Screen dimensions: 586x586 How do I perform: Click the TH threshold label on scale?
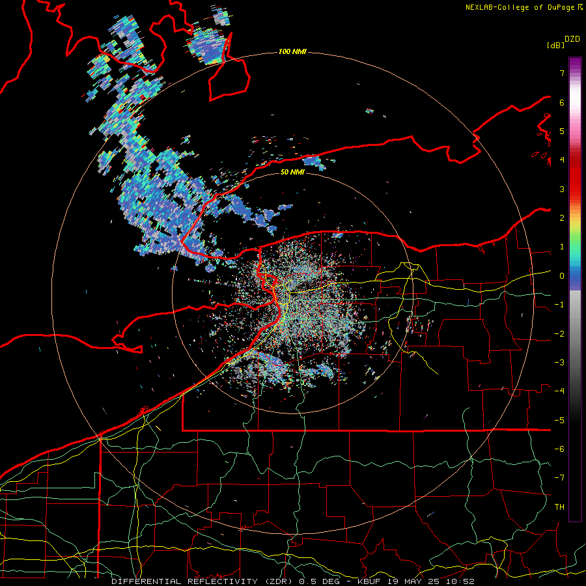(559, 507)
